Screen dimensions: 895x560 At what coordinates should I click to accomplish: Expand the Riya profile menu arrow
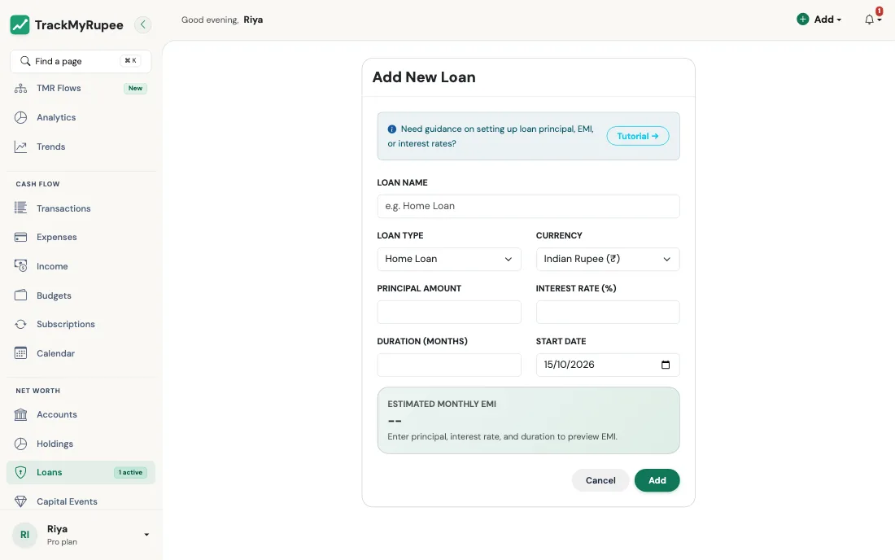[146, 535]
